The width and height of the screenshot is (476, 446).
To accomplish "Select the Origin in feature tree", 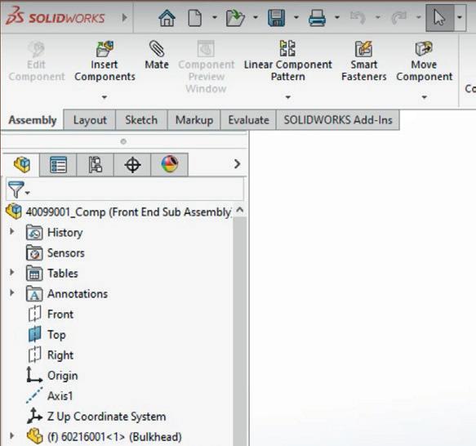I will click(x=52, y=376).
